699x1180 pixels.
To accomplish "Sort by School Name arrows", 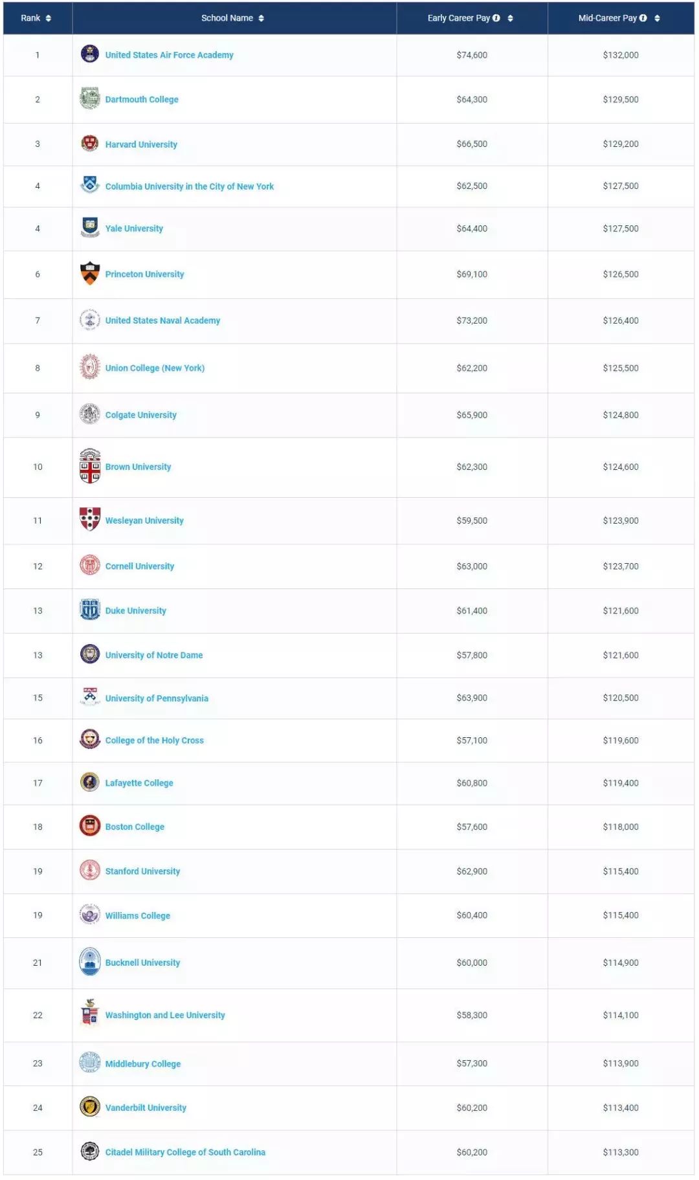I will 261,18.
